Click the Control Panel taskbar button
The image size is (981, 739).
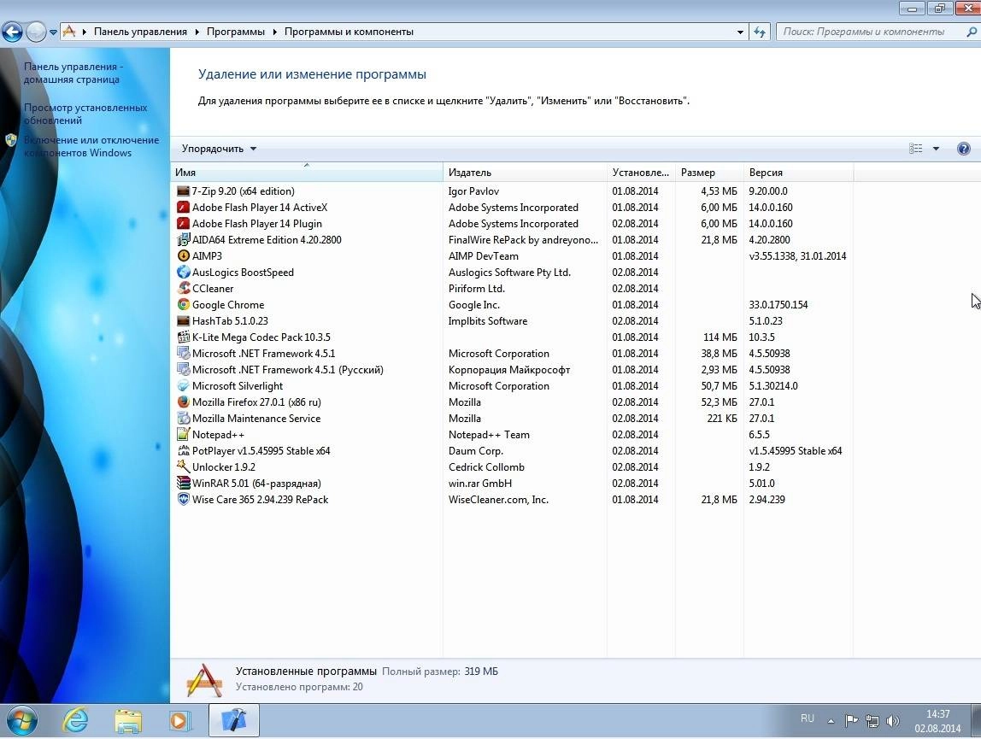pos(233,721)
